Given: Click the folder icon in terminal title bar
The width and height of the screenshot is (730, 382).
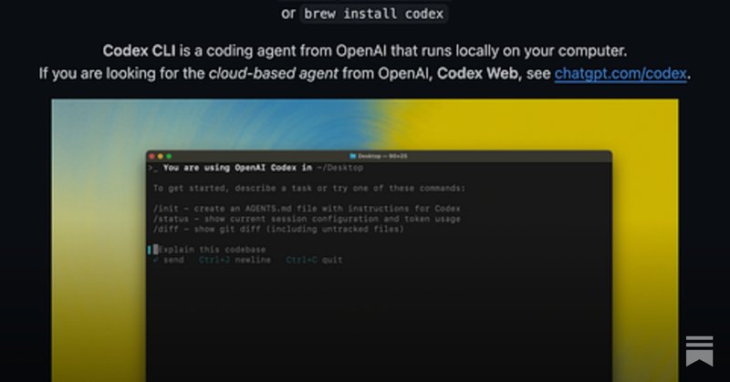Looking at the screenshot, I should (352, 156).
